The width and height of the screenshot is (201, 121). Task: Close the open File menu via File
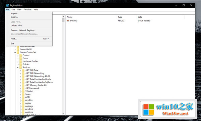(8, 9)
